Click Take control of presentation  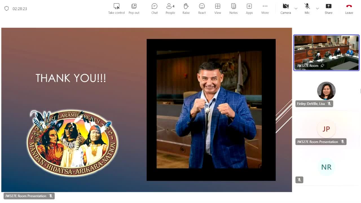[x=116, y=8]
